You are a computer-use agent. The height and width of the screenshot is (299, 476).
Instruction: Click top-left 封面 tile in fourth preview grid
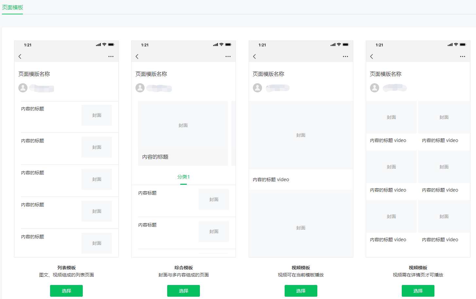pyautogui.click(x=391, y=117)
